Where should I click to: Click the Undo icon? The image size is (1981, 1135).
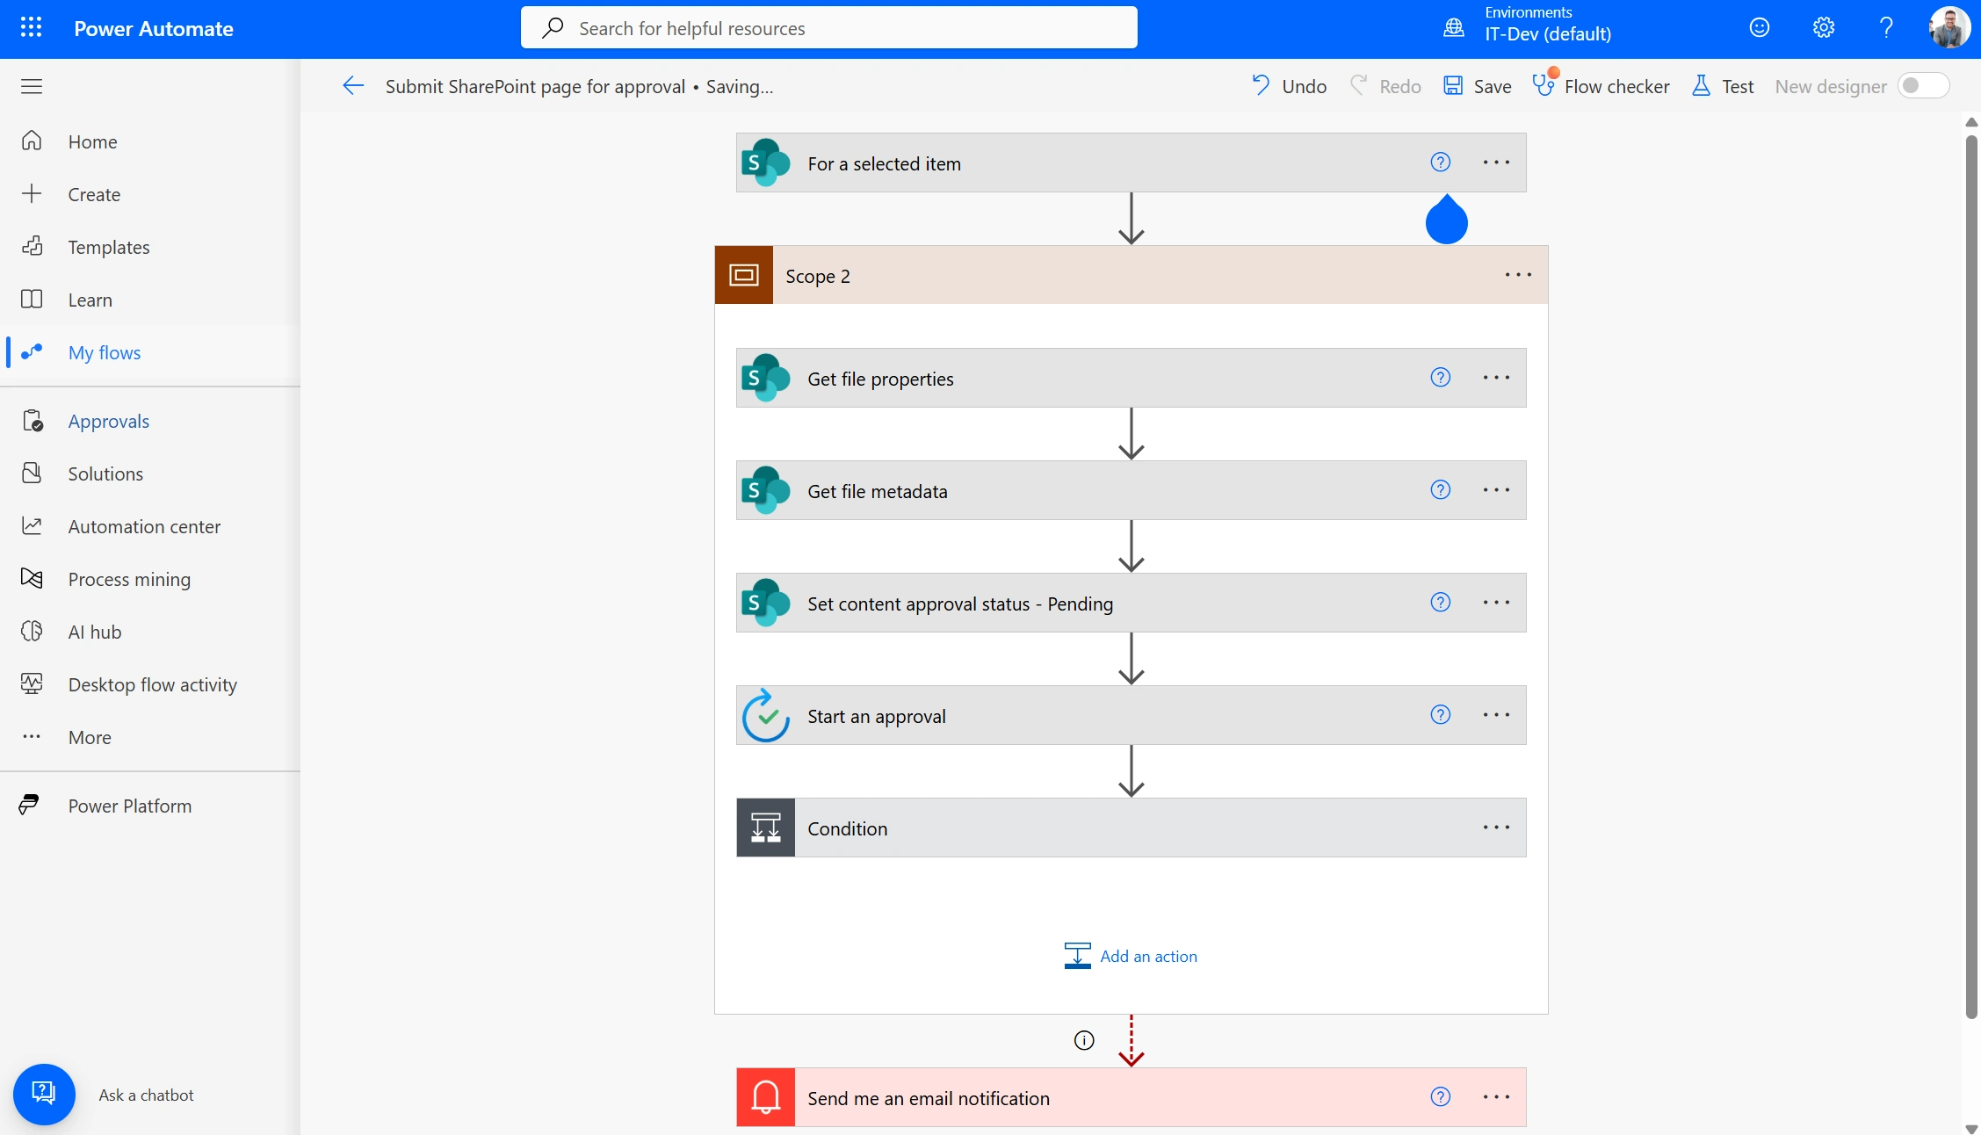coord(1262,85)
